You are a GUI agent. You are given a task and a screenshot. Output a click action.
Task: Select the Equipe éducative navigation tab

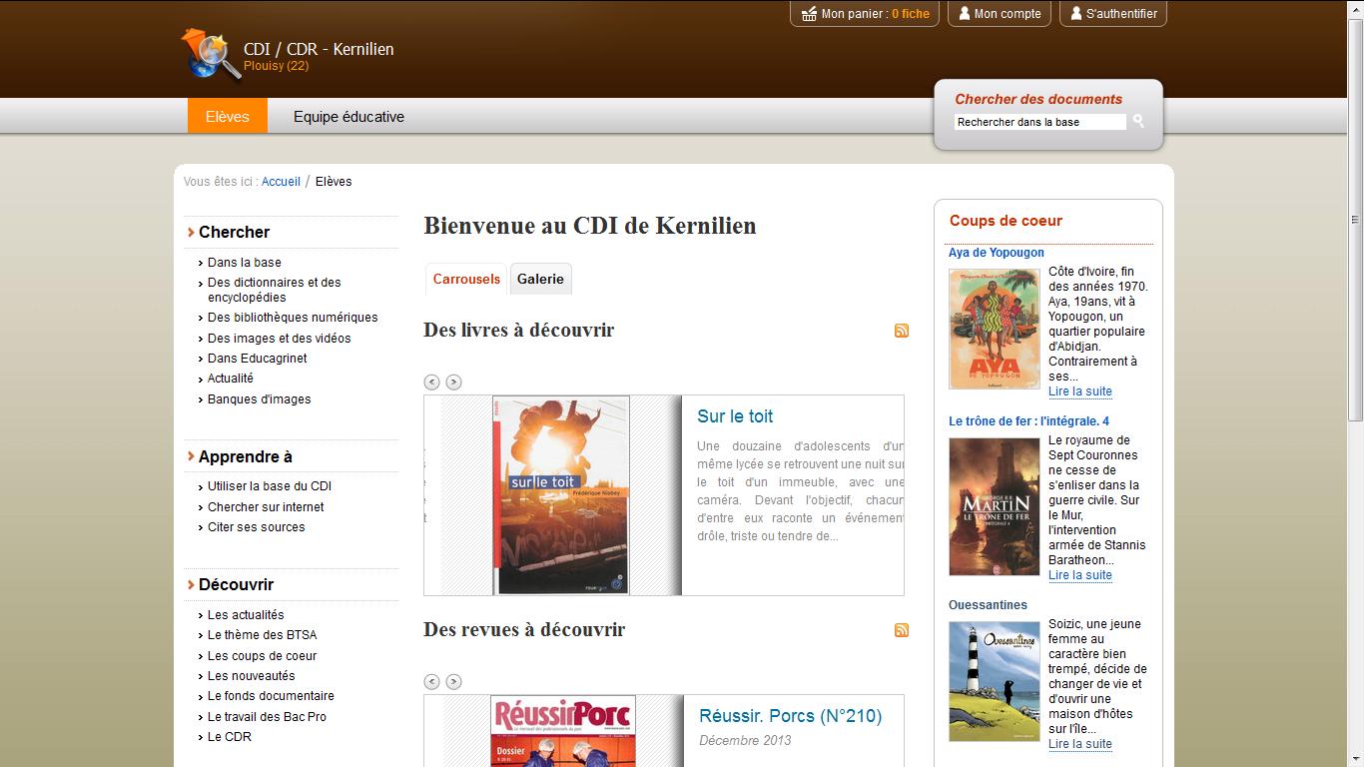click(348, 116)
